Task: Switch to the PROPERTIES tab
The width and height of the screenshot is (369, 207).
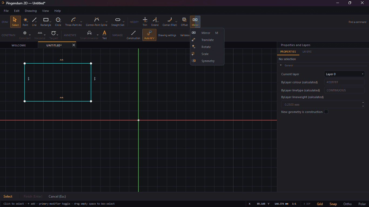Action: (x=288, y=52)
